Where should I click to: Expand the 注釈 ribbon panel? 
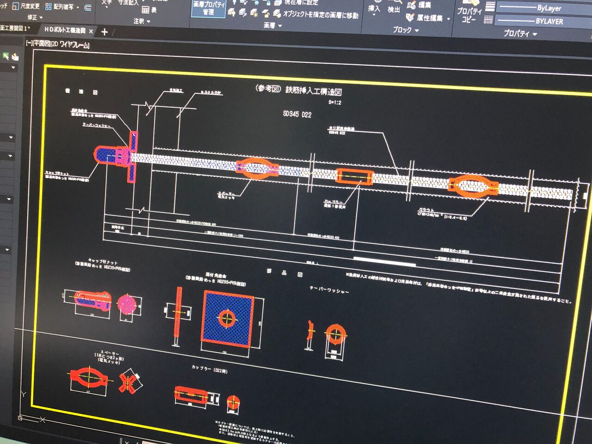click(142, 21)
